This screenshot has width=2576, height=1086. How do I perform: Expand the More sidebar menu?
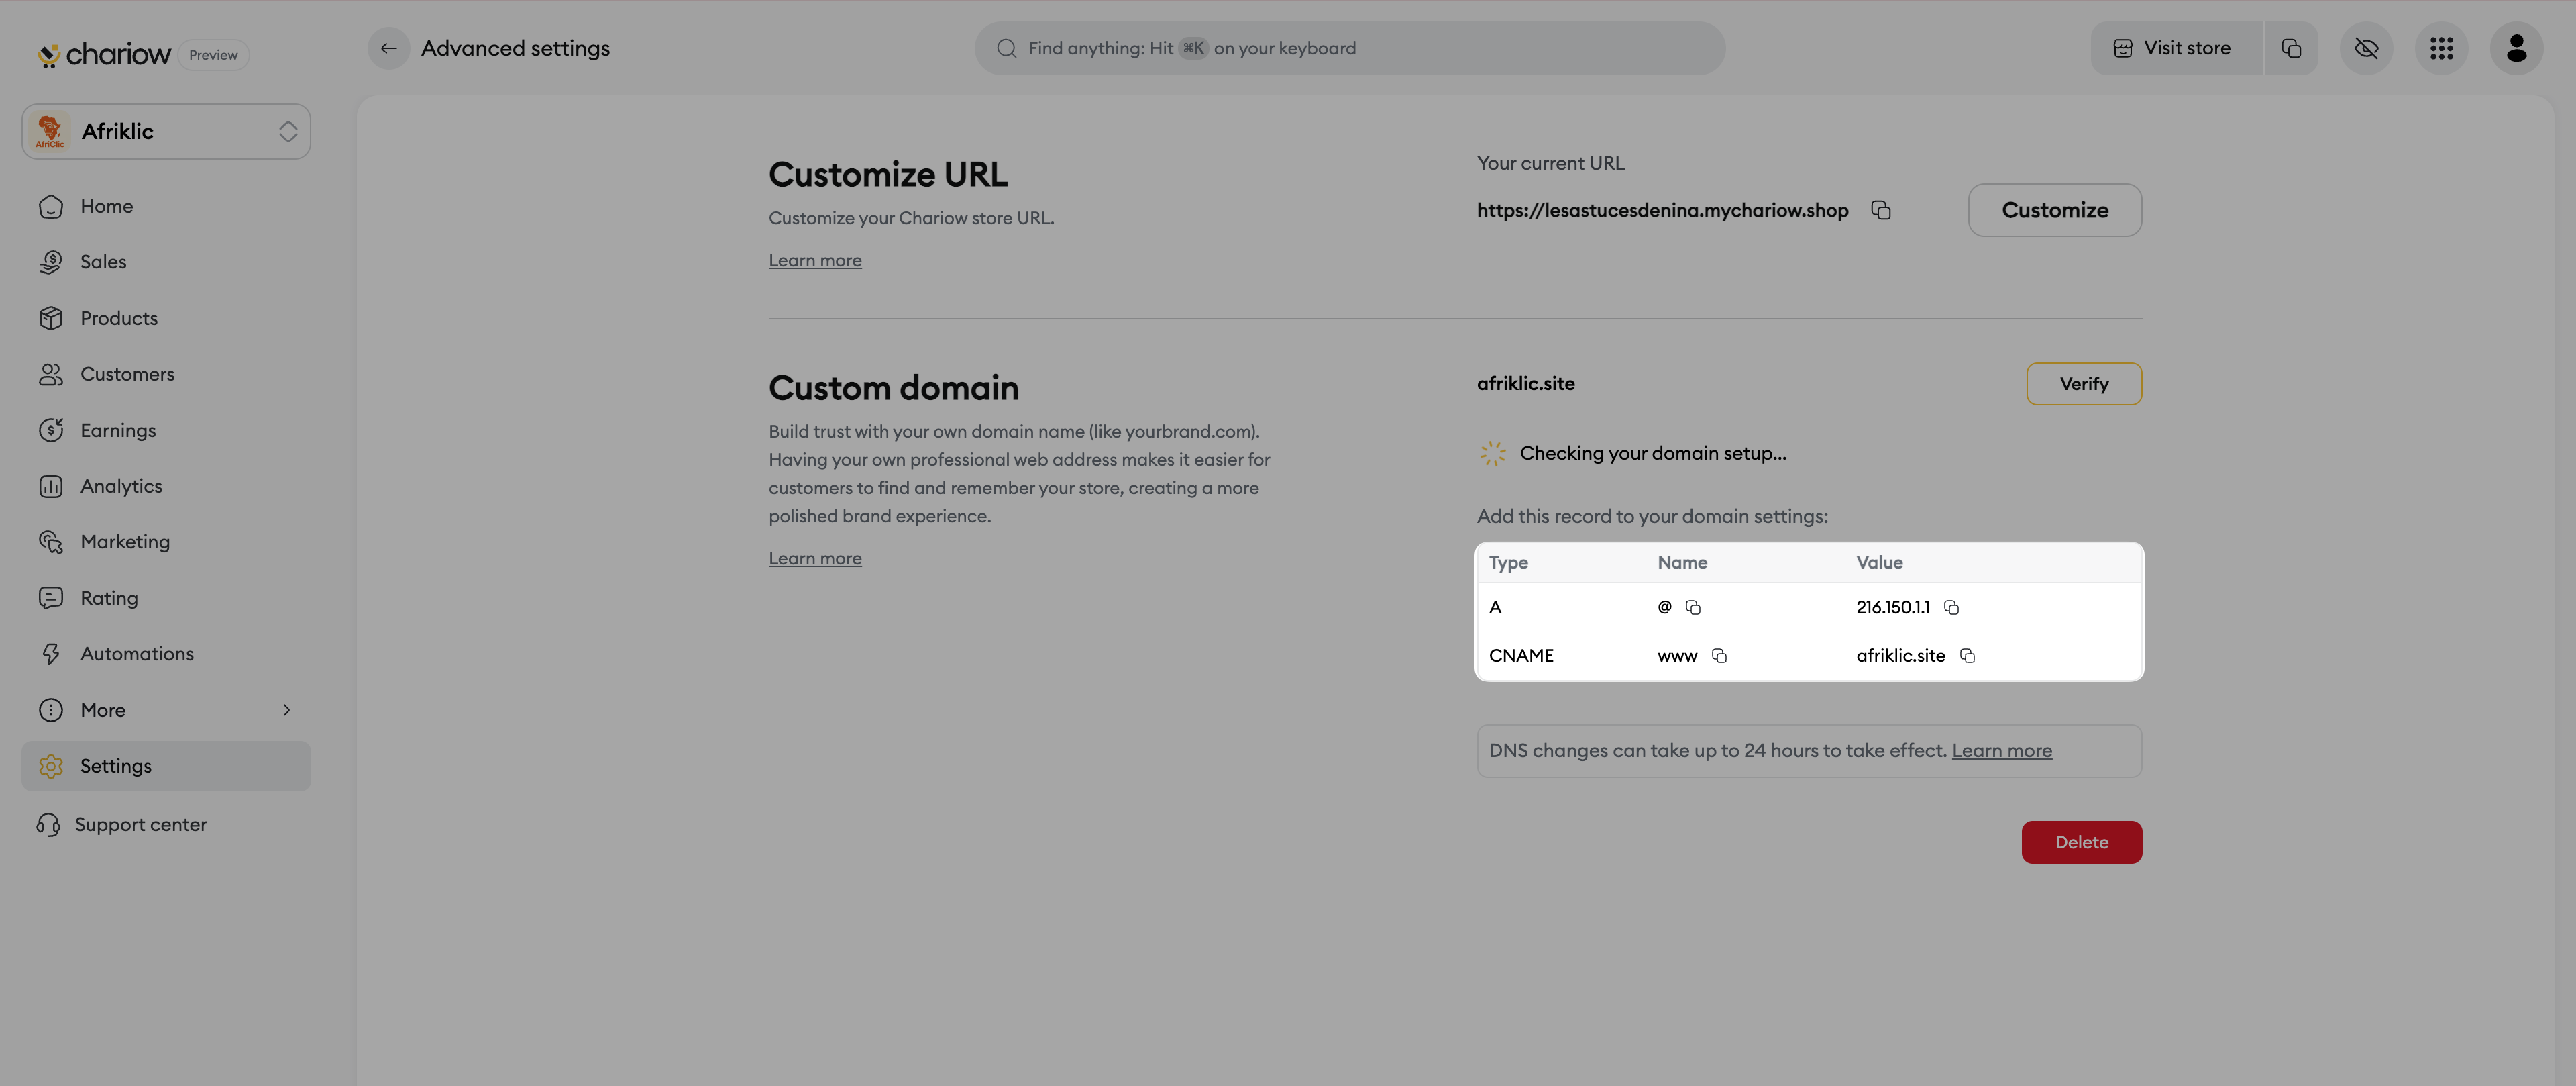coord(166,709)
